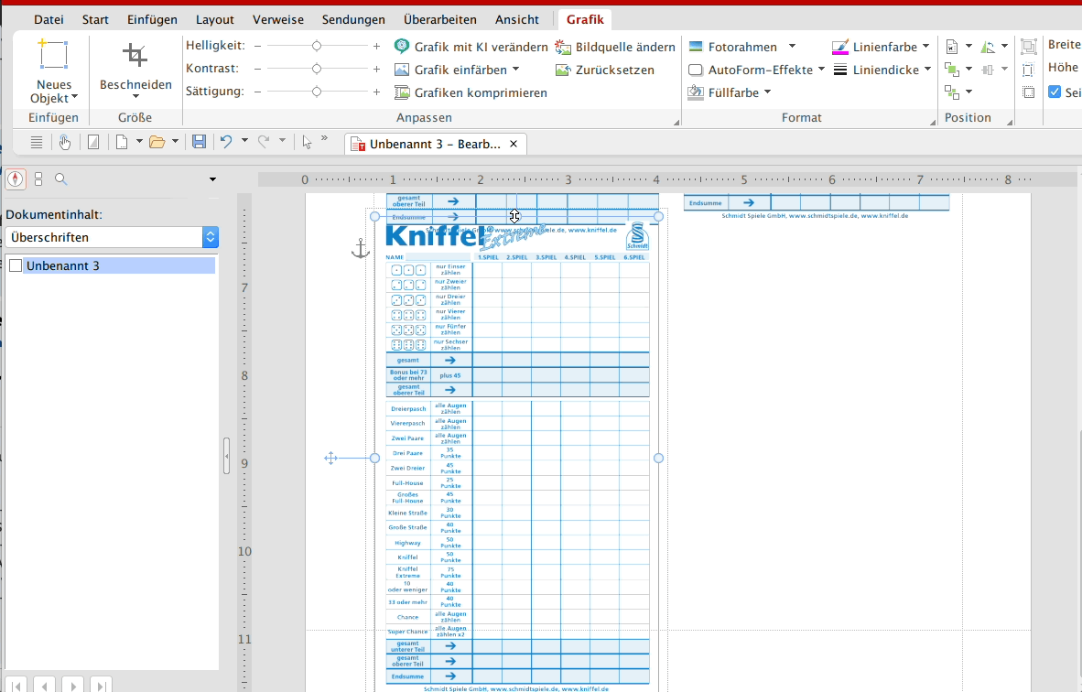Expand the Füllfarbe dropdown
1082x692 pixels.
click(767, 92)
